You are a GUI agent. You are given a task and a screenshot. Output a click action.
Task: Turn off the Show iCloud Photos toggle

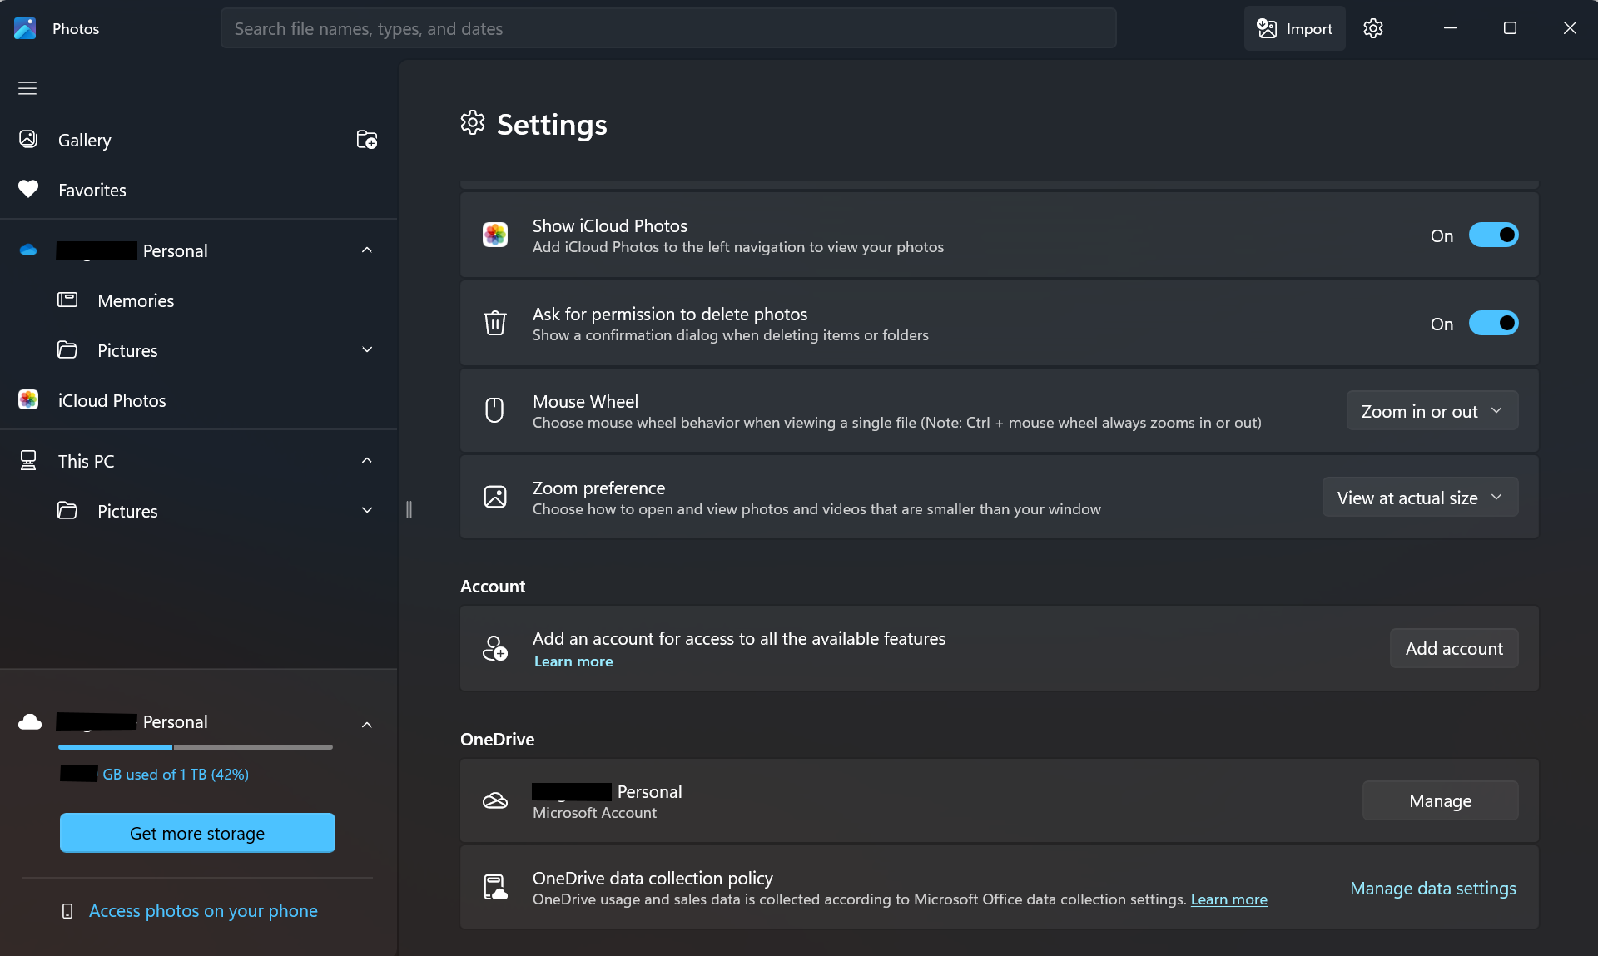[x=1493, y=235]
